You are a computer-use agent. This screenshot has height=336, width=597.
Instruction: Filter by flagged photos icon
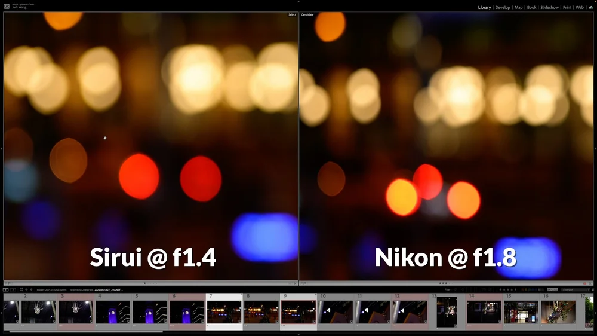456,290
